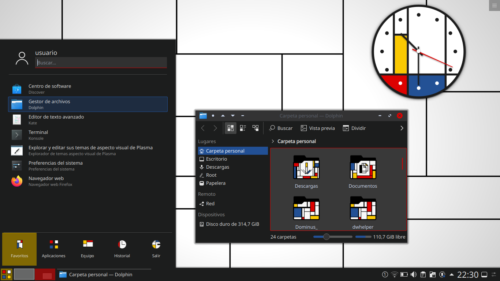The image size is (500, 281).
Task: Launch Terminal Konsole
Action: [88, 135]
